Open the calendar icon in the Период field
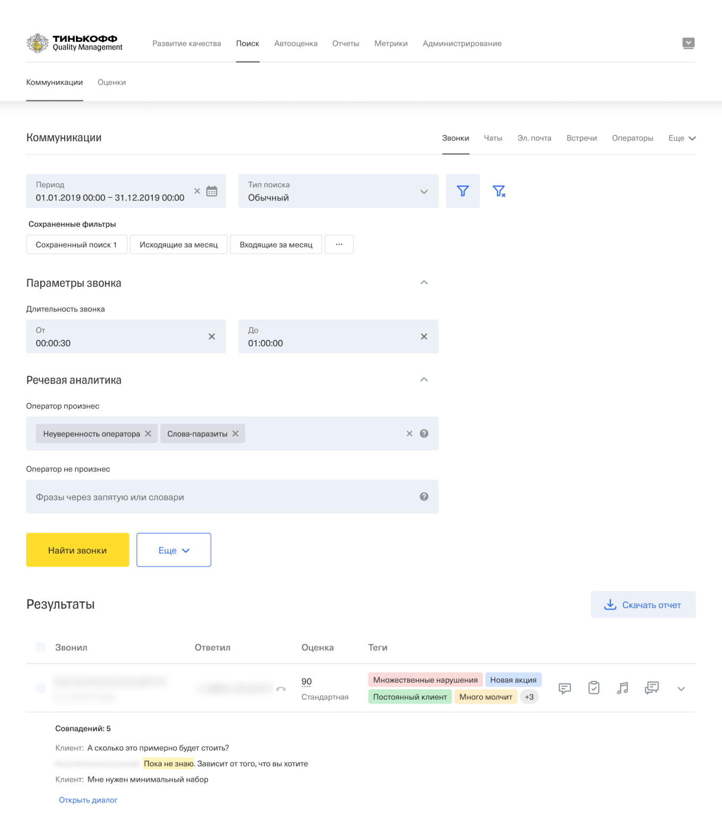 point(212,191)
